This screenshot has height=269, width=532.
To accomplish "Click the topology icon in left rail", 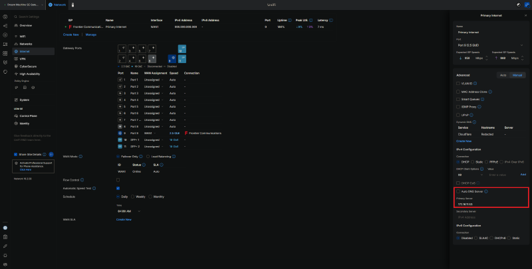I will [x=5, y=26].
